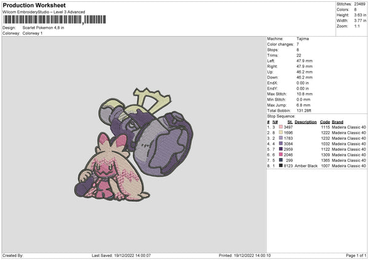Click the Max Jump value '6.8 mm'

point(303,105)
